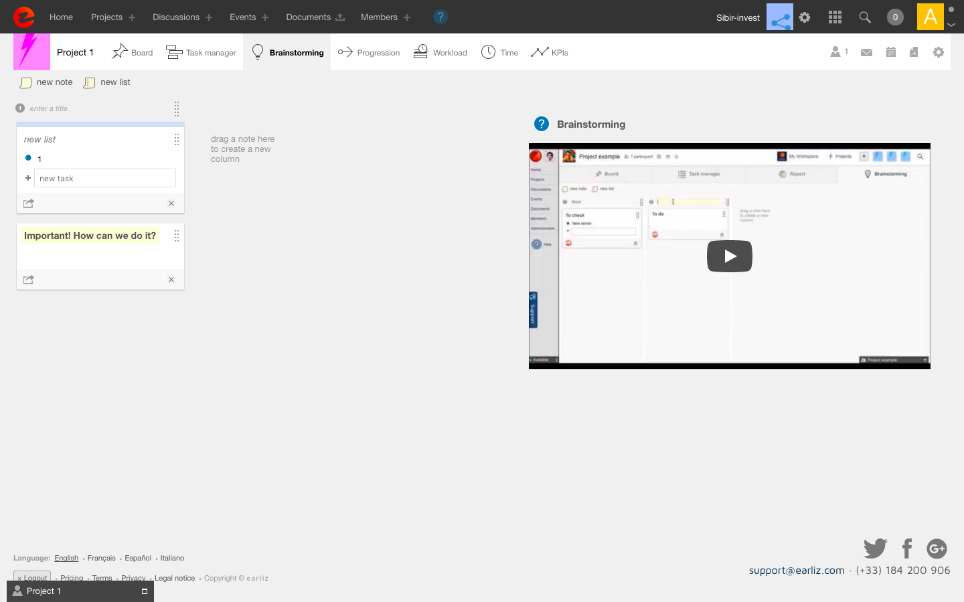
Task: Add a new event with plus icon
Action: pos(265,17)
